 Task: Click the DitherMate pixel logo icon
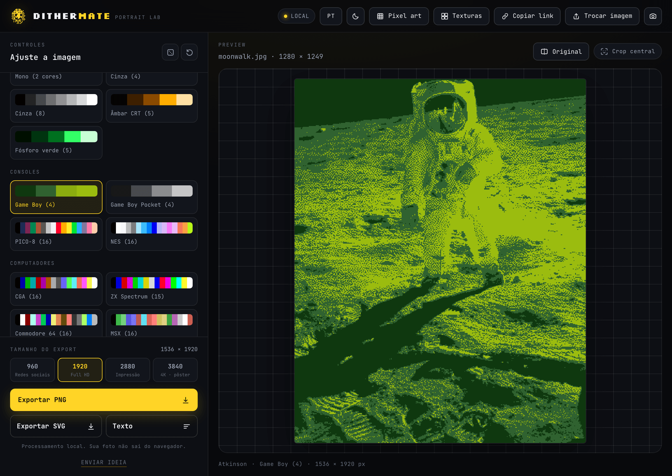pyautogui.click(x=18, y=16)
